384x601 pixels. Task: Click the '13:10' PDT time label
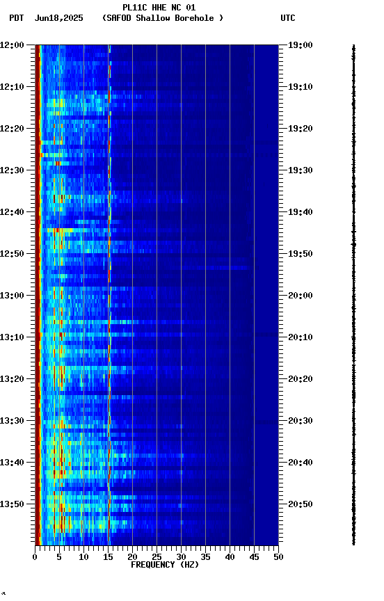point(12,337)
